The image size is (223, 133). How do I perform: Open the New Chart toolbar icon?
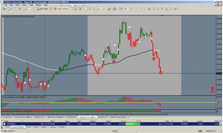[4, 9]
